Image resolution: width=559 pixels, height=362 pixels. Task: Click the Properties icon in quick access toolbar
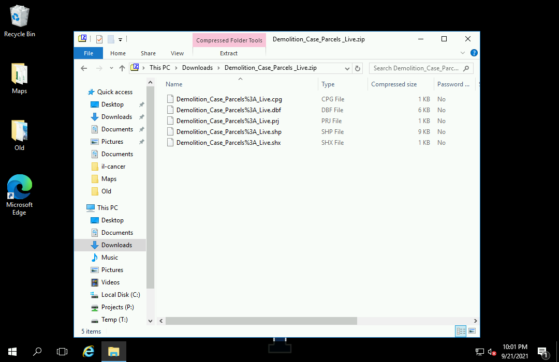click(99, 39)
